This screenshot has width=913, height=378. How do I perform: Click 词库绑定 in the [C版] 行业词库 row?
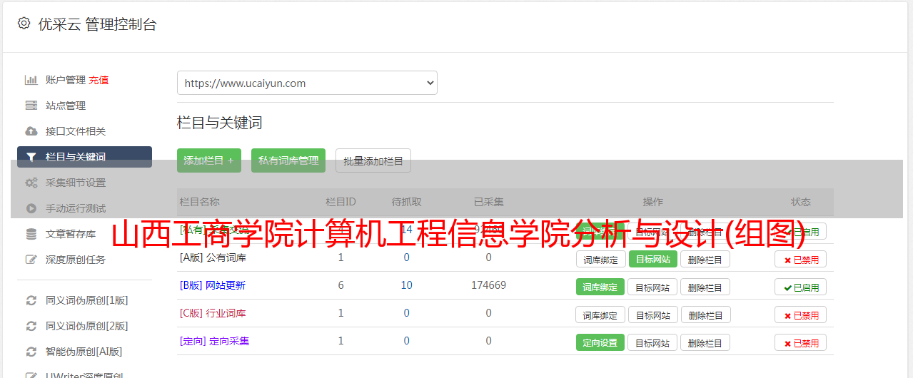point(600,315)
